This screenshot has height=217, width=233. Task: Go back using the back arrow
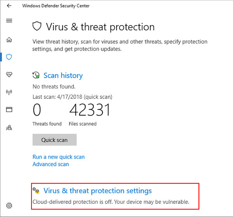point(9,6)
